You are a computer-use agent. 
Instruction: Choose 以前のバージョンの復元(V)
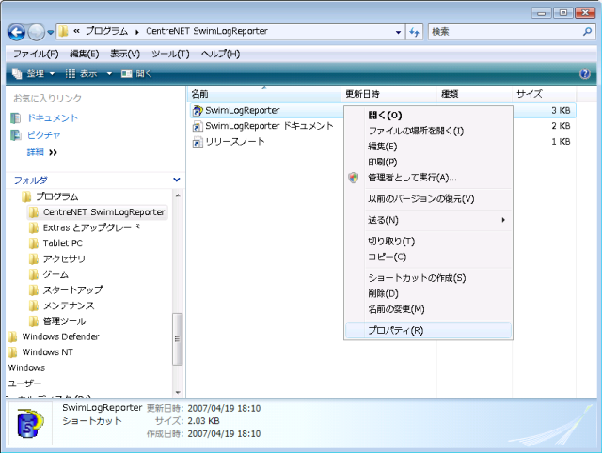pyautogui.click(x=429, y=199)
